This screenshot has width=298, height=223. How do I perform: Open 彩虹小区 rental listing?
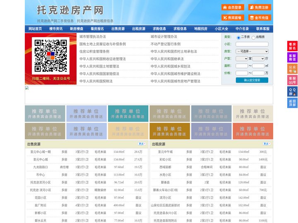(165, 159)
